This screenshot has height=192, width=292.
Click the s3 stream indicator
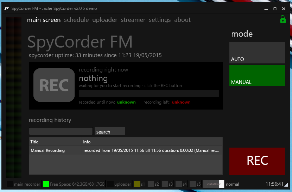[165, 184]
